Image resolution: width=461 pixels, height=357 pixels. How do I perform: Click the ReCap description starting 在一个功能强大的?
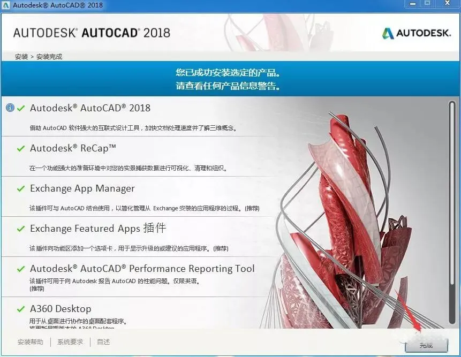click(129, 168)
